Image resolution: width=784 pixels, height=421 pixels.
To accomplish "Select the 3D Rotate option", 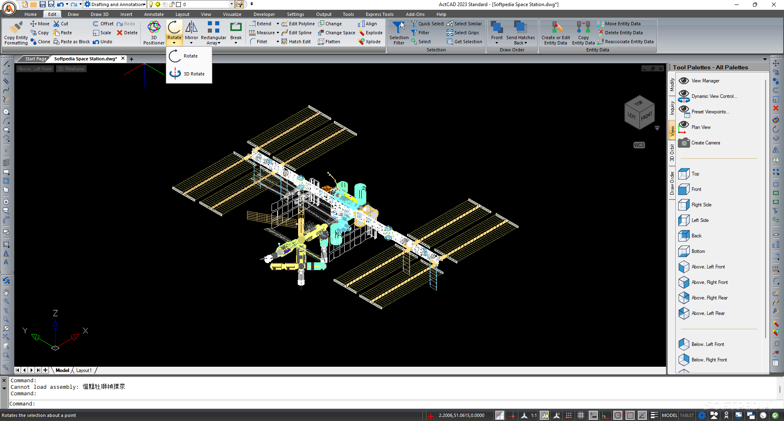I will (189, 74).
